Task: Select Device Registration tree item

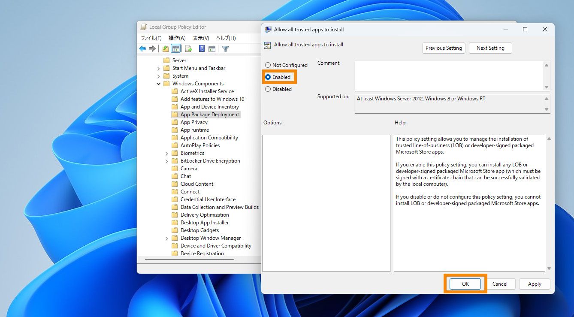Action: (x=202, y=254)
